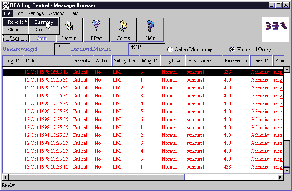Click the horizontal scrollbar thumb
Viewport: 292px width, 191px height.
97,177
